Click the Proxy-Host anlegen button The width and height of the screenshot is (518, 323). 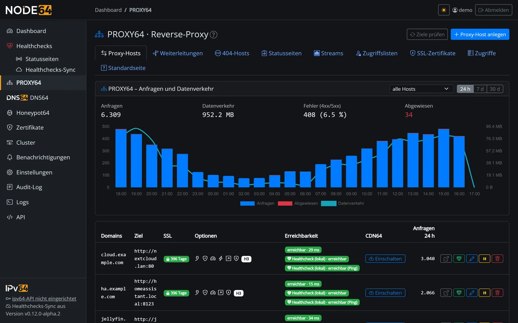coord(480,35)
